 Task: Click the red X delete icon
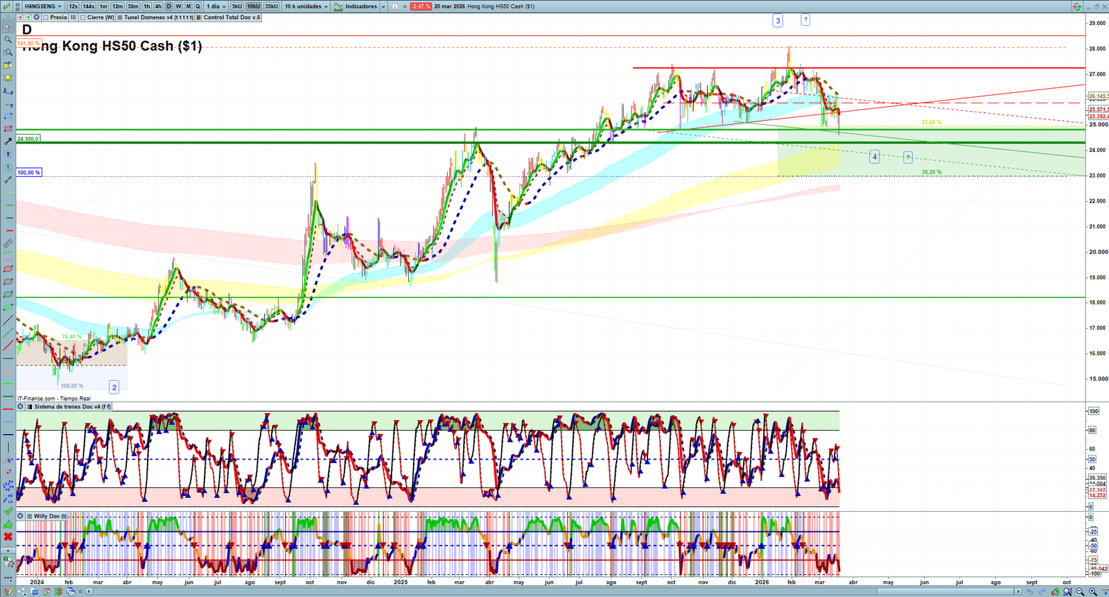tap(8, 537)
